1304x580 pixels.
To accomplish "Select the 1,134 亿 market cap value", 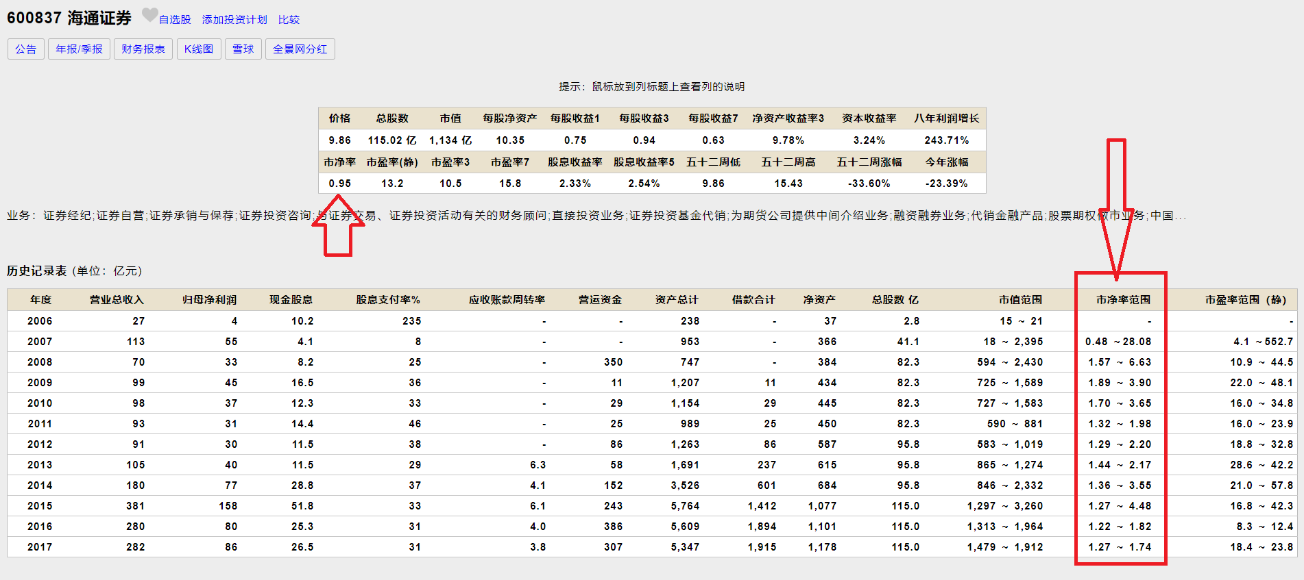I will [x=450, y=140].
